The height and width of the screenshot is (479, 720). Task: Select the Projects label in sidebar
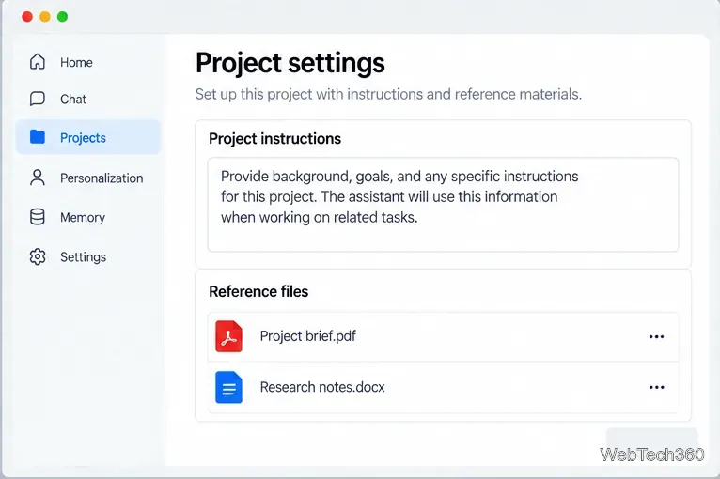[83, 138]
